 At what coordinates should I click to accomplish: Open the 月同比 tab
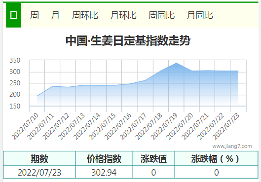200,15
